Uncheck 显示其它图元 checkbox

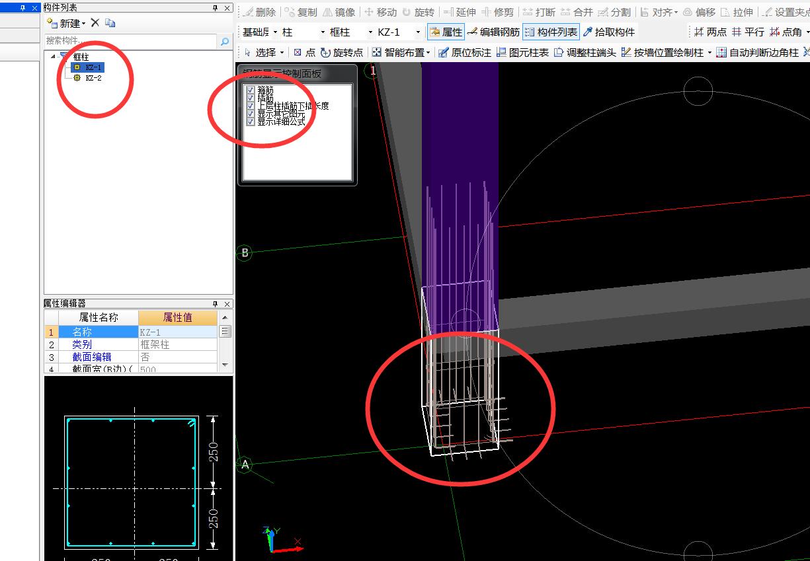(x=251, y=114)
